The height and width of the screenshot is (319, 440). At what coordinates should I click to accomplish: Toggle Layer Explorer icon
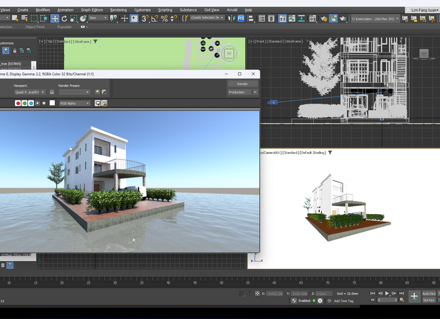271,18
